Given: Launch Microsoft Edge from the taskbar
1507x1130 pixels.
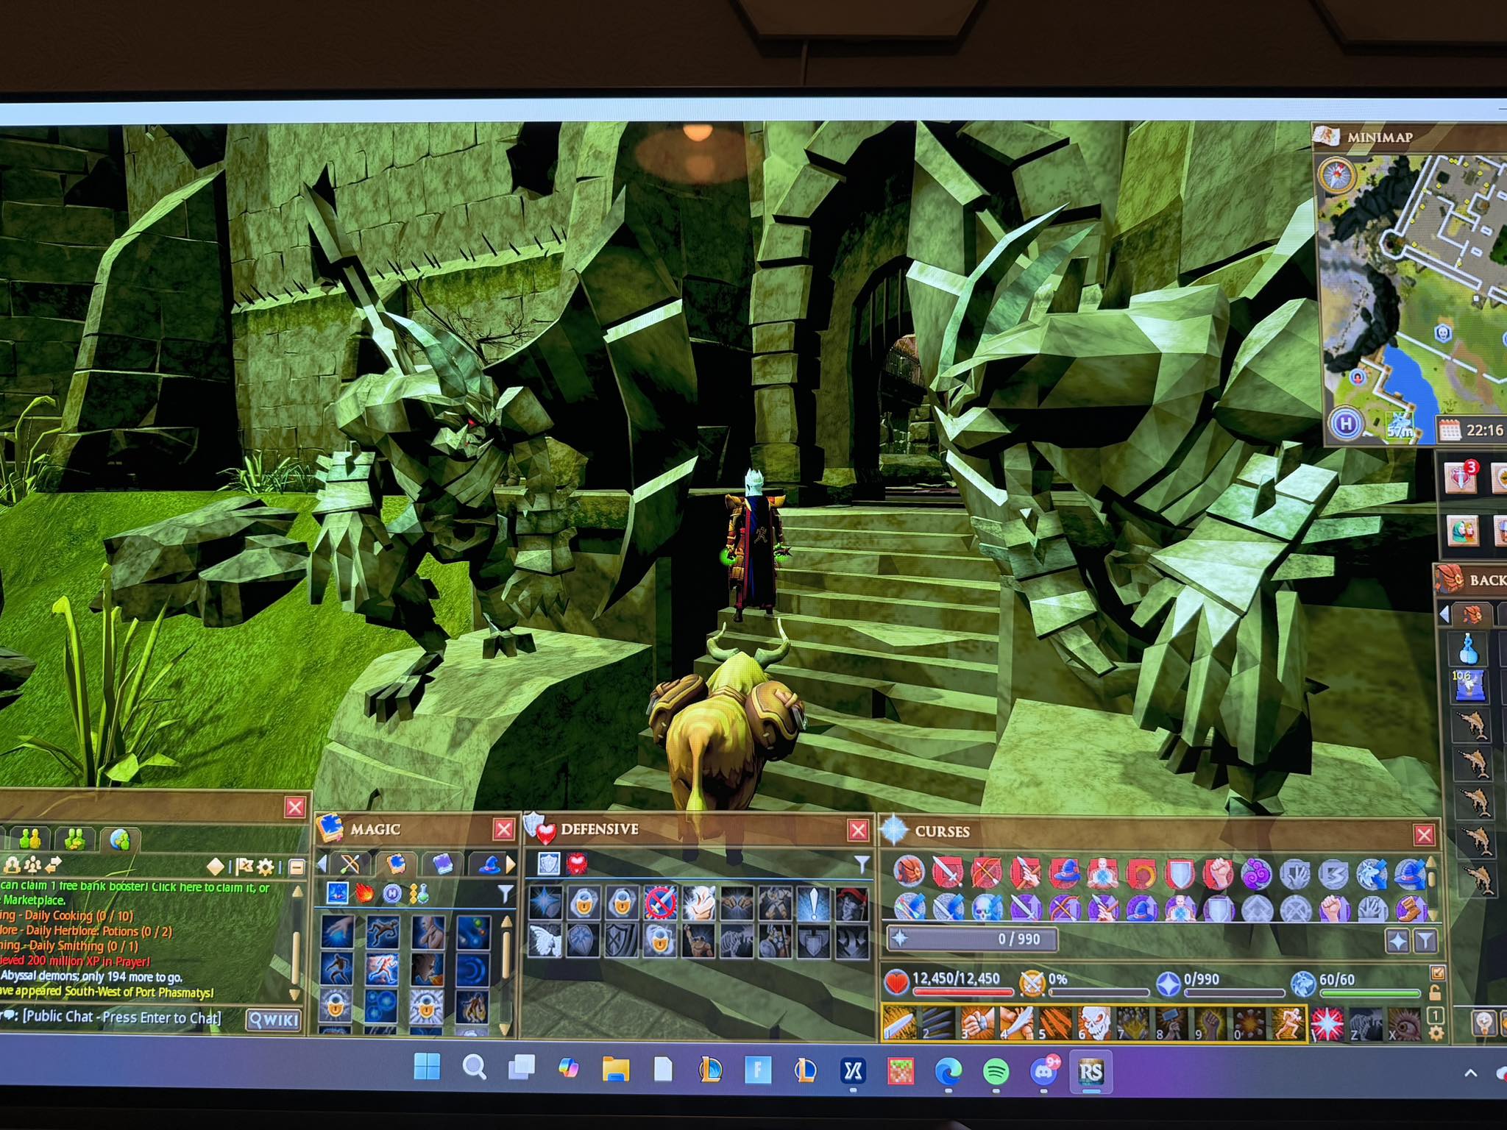Looking at the screenshot, I should pyautogui.click(x=948, y=1072).
